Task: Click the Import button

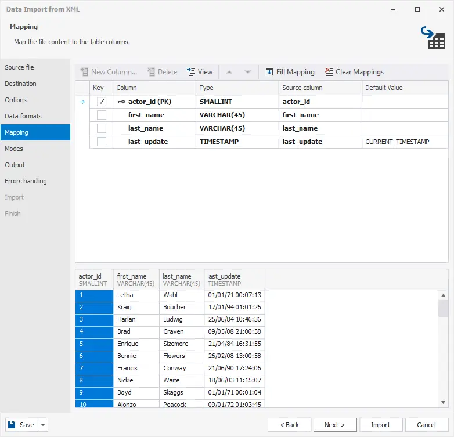Action: click(380, 425)
